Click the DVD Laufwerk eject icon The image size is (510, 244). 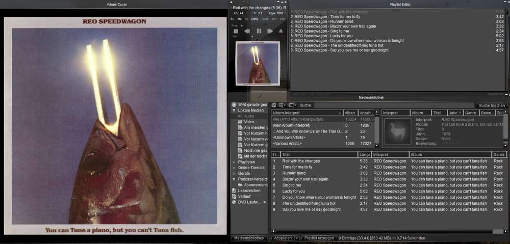click(x=264, y=202)
